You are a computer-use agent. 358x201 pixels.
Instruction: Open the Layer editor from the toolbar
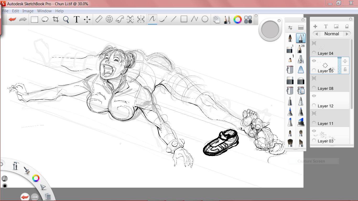[216, 20]
